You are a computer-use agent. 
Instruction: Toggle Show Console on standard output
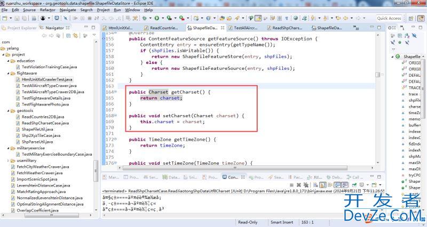pyautogui.click(x=337, y=185)
